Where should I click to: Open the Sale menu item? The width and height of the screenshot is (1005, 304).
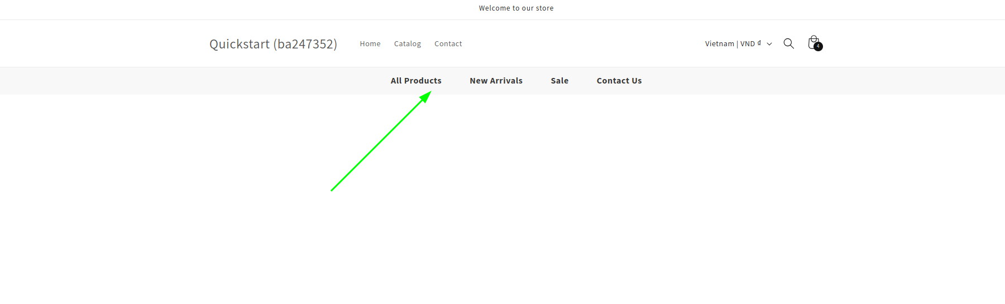point(559,81)
